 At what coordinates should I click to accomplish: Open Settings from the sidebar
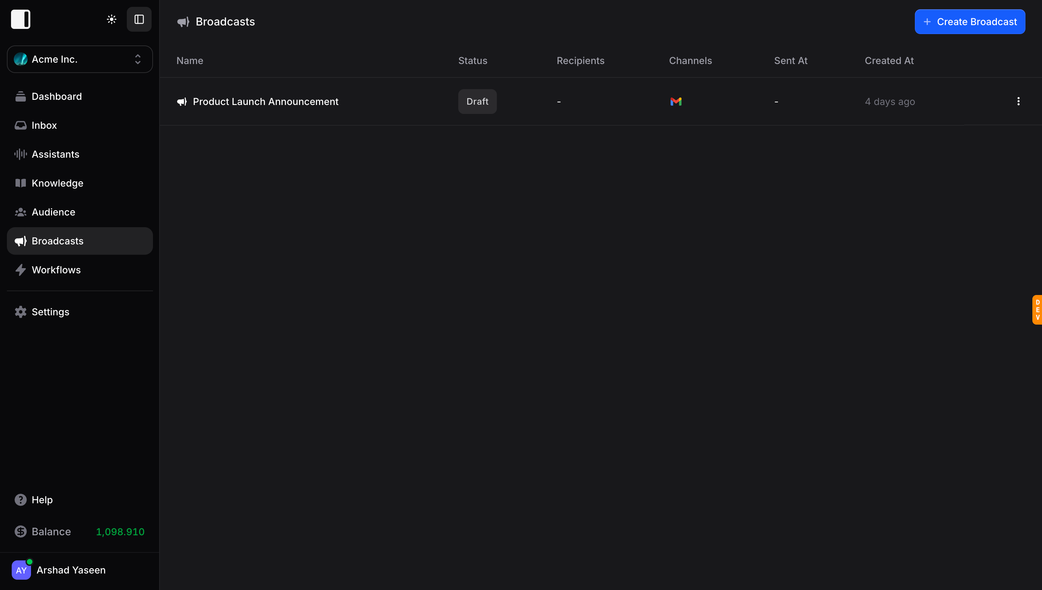coord(51,312)
